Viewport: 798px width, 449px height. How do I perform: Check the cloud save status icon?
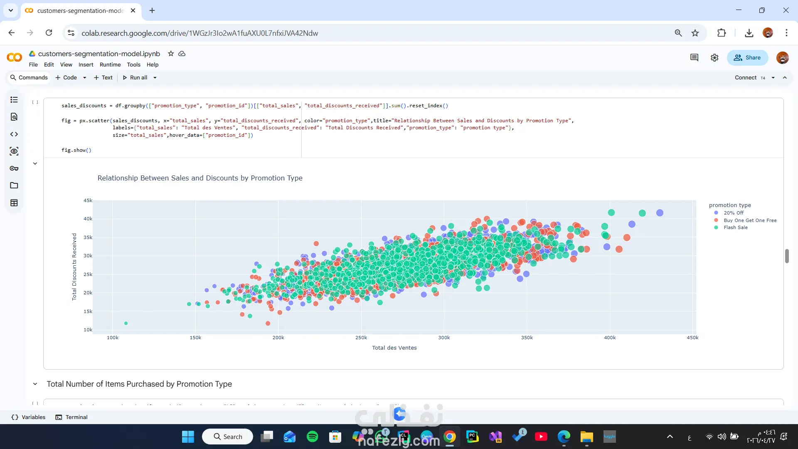pyautogui.click(x=182, y=54)
